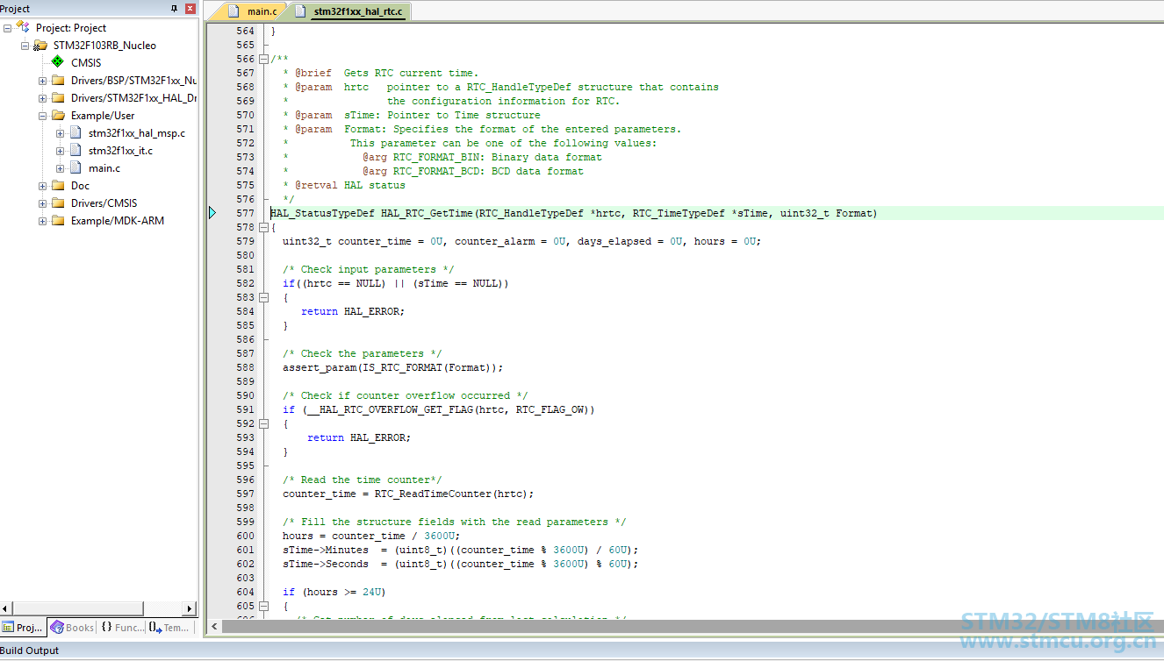Screen dimensions: 1164x661
Task: Click the stm32f1xx_it.c file icon
Action: pyautogui.click(x=75, y=150)
